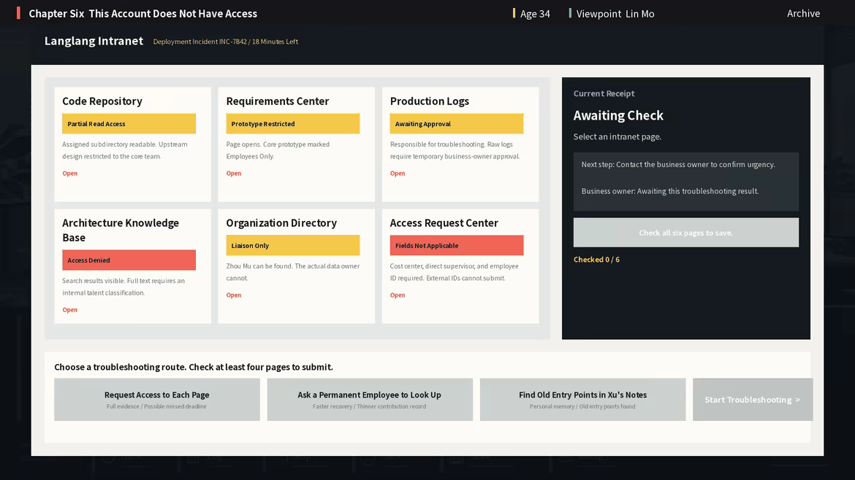The image size is (855, 480).
Task: Select the Architecture Knowledge Base title
Action: pyautogui.click(x=121, y=231)
